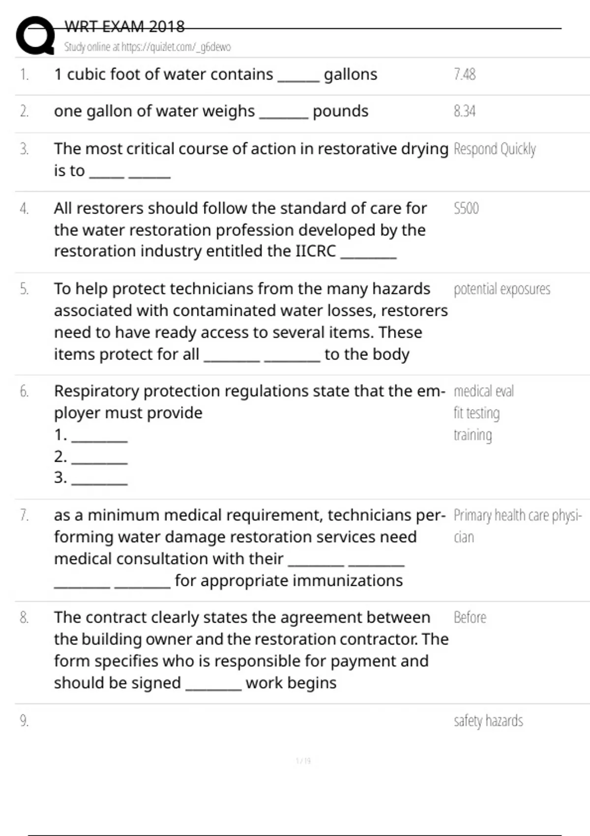Click the safety hazards answer
Image resolution: width=590 pixels, height=836 pixels.
click(x=488, y=721)
